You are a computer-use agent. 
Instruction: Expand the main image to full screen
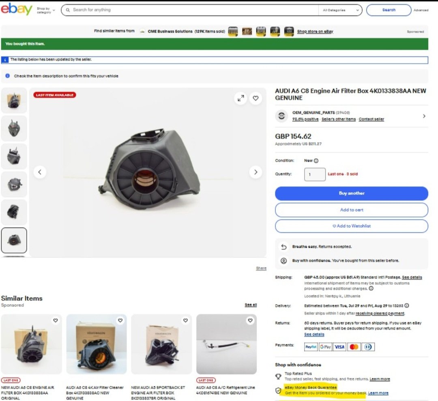(240, 98)
